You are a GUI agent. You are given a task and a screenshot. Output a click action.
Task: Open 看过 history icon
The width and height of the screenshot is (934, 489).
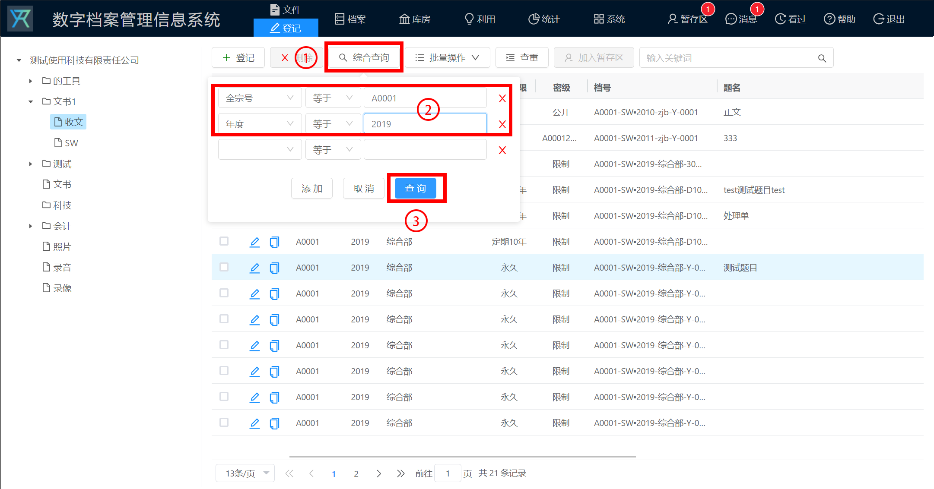click(791, 19)
